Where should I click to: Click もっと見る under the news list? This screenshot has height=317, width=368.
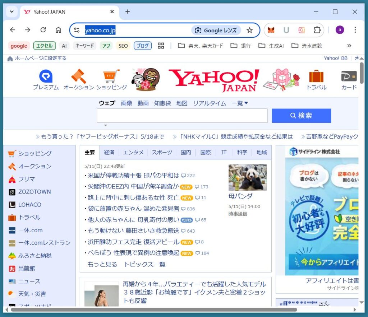point(102,265)
